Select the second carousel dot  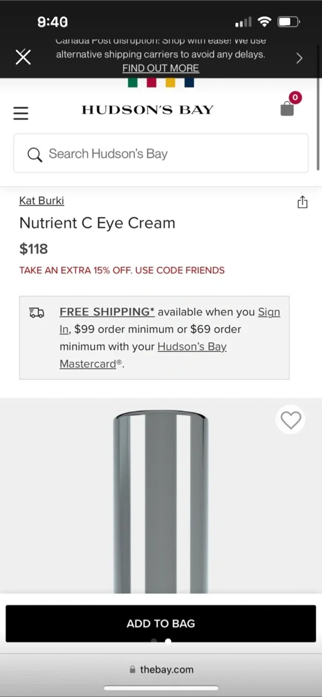pos(168,641)
